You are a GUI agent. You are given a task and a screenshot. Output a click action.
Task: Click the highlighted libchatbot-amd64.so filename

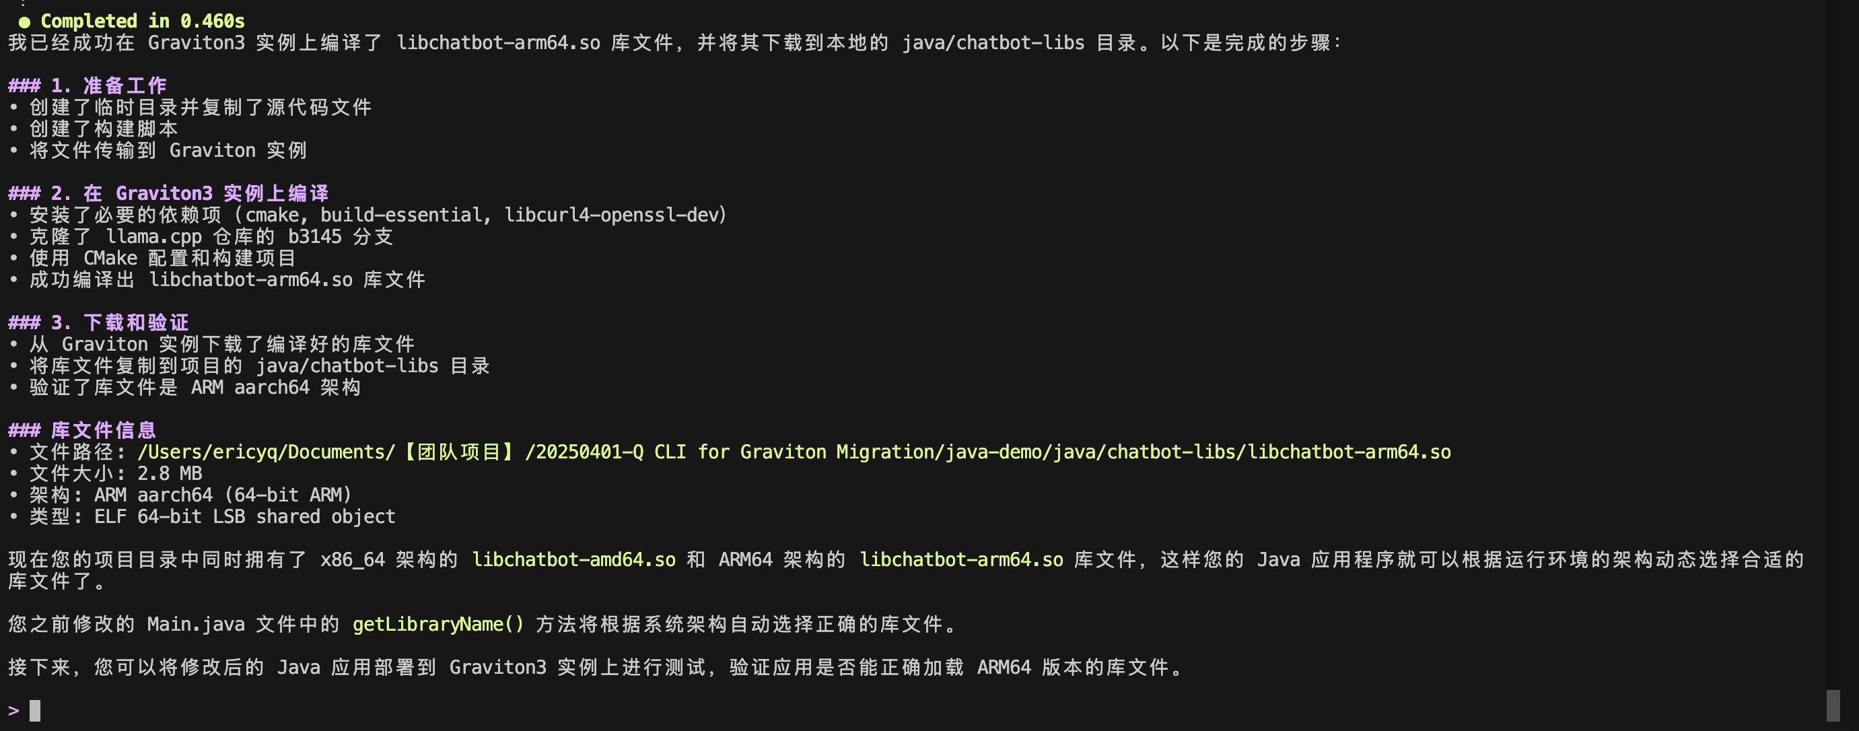pyautogui.click(x=573, y=560)
